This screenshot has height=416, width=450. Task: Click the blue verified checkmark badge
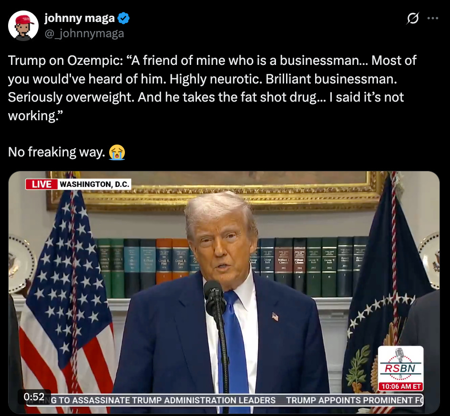point(123,18)
